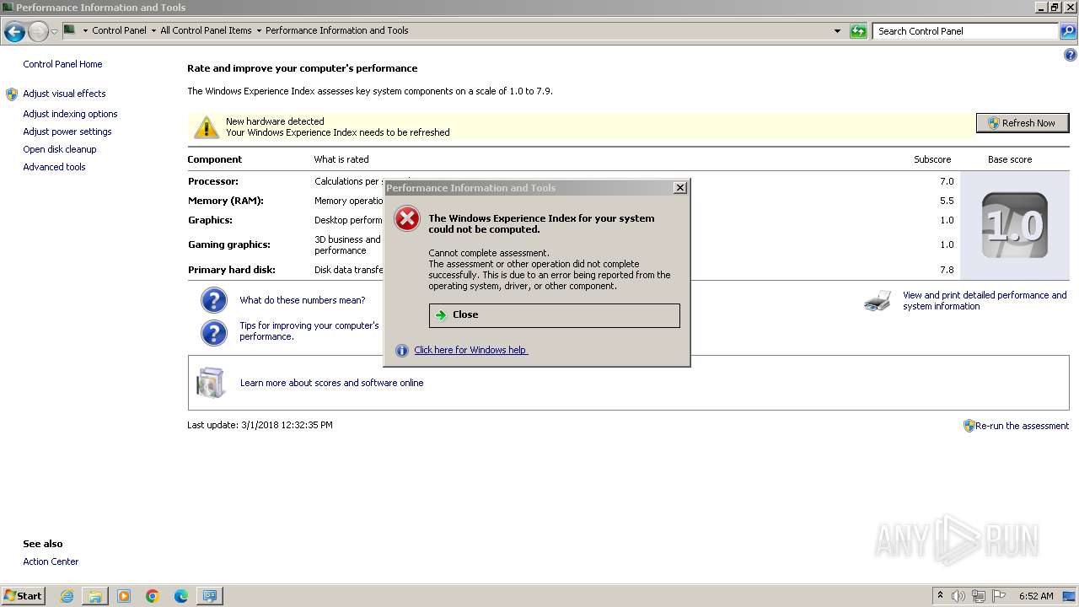The image size is (1079, 607).
Task: Launch Internet Explorer from taskbar
Action: tap(67, 596)
